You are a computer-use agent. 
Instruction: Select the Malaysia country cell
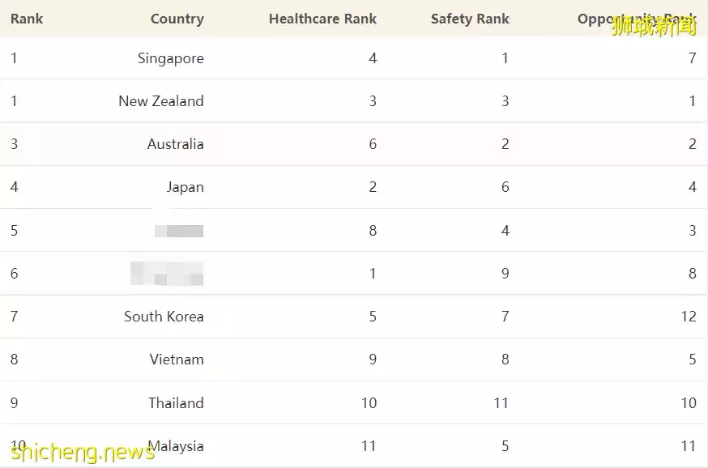click(x=177, y=446)
